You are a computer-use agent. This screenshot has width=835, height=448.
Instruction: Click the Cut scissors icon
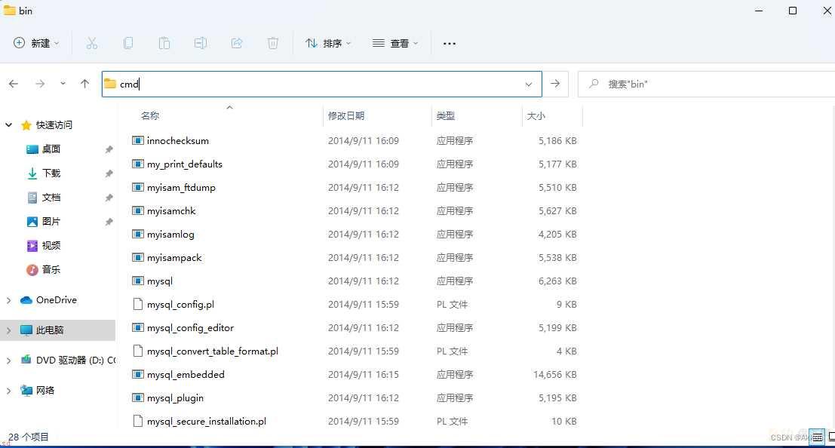tap(91, 43)
